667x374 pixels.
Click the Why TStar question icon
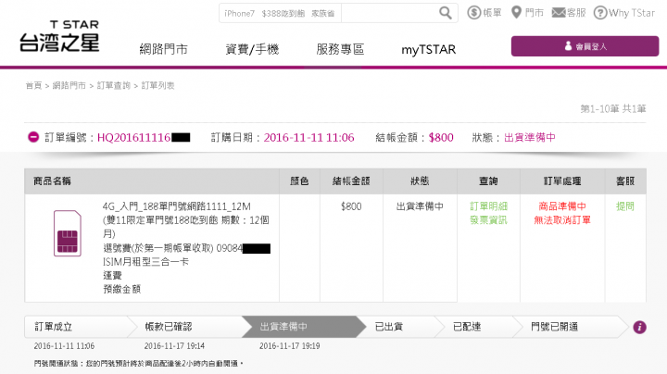point(600,13)
